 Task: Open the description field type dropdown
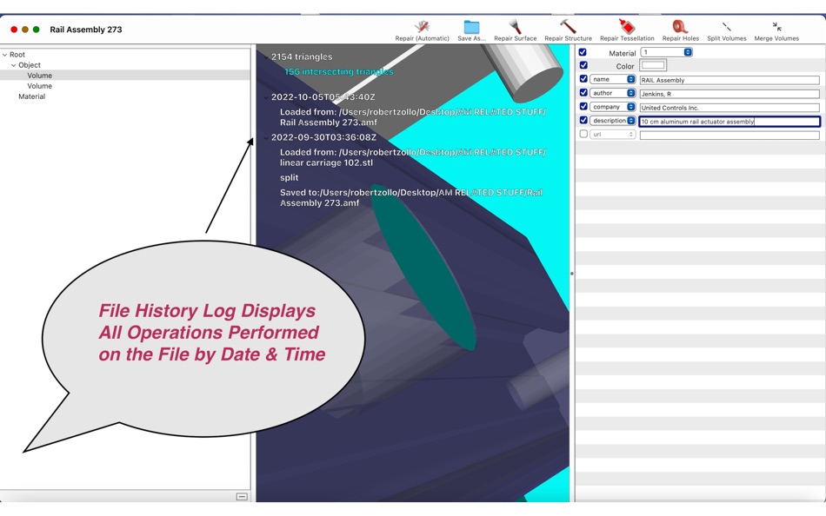[x=613, y=121]
